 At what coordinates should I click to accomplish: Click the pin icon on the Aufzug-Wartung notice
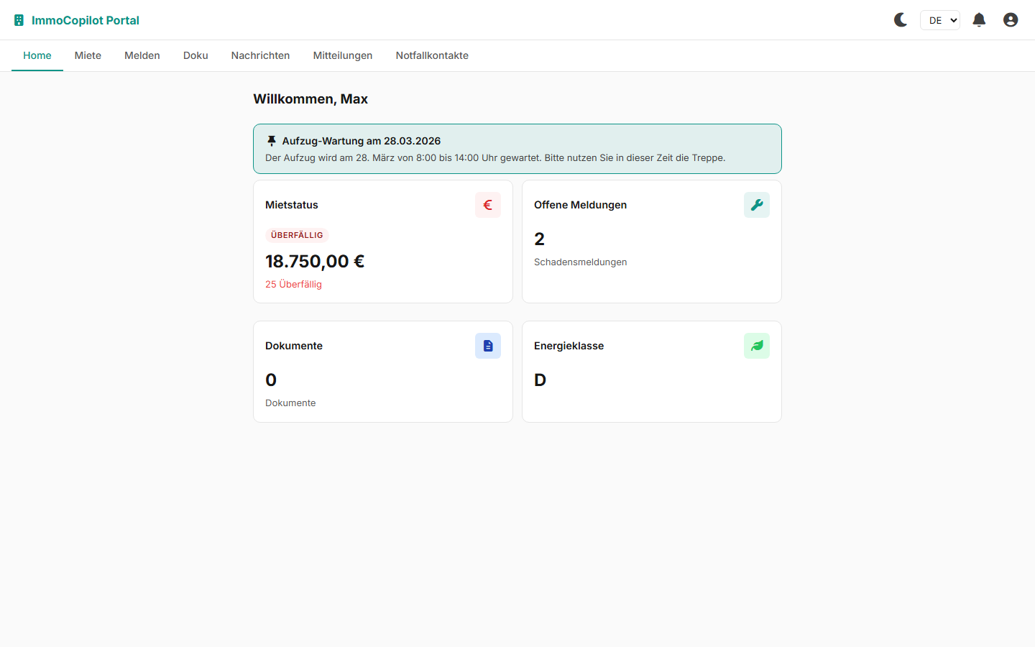click(271, 140)
